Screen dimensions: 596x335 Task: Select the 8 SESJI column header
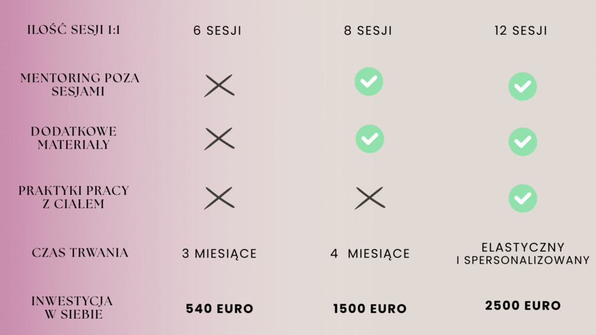tap(368, 30)
